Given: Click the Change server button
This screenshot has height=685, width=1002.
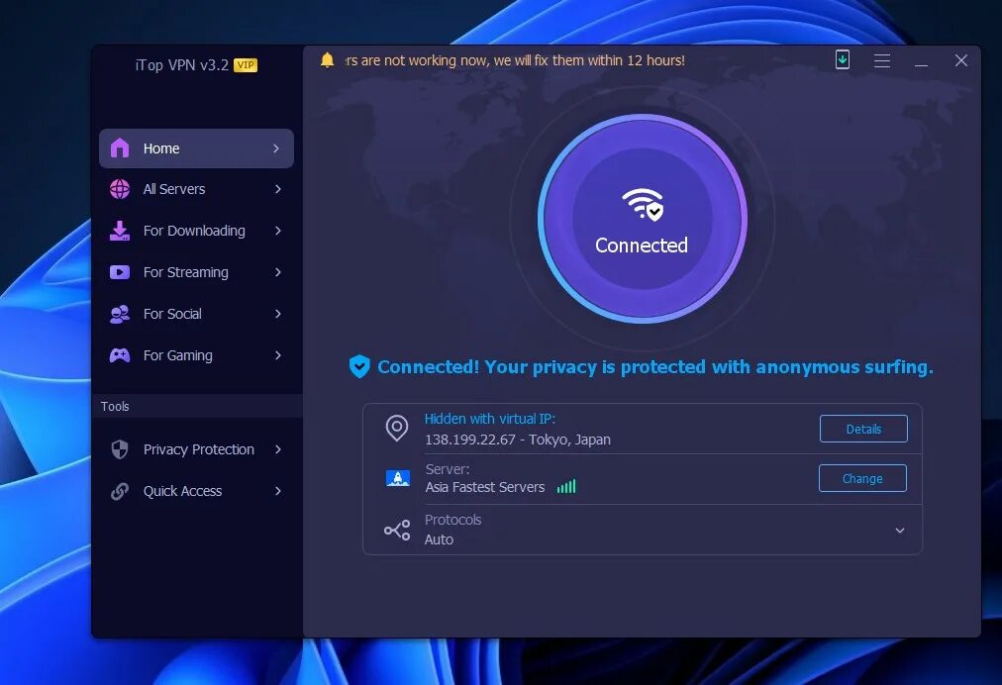Looking at the screenshot, I should (862, 478).
